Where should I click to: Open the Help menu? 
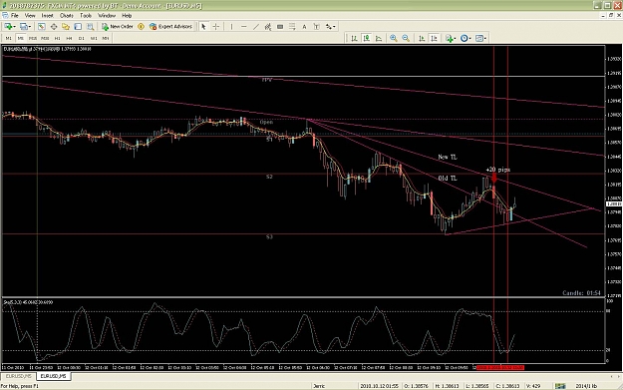coord(127,16)
